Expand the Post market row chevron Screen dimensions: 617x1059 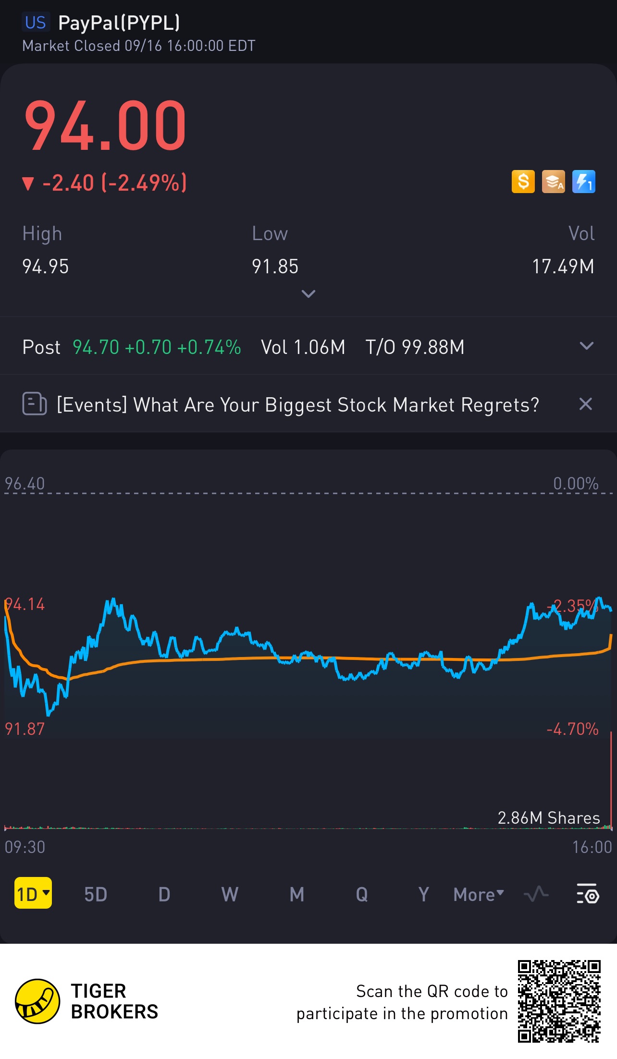[x=586, y=346]
